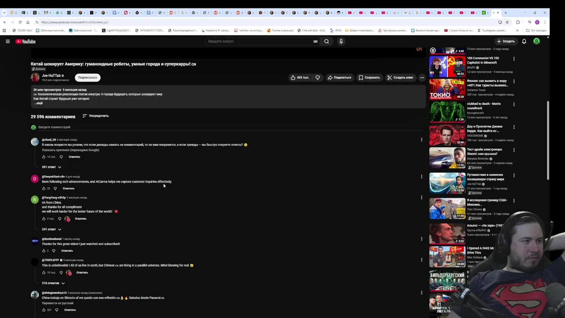Open Тест-драйв электрокара Xiaomi video title
This screenshot has width=565, height=318.
tap(484, 151)
